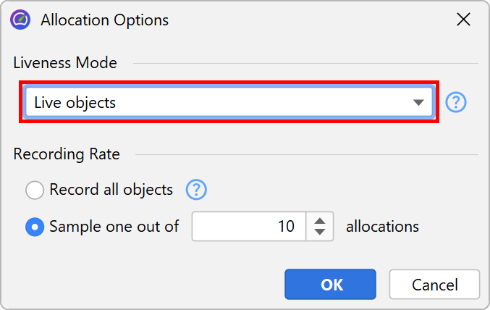
Task: Increase sampling value with the up arrow
Action: pos(320,220)
